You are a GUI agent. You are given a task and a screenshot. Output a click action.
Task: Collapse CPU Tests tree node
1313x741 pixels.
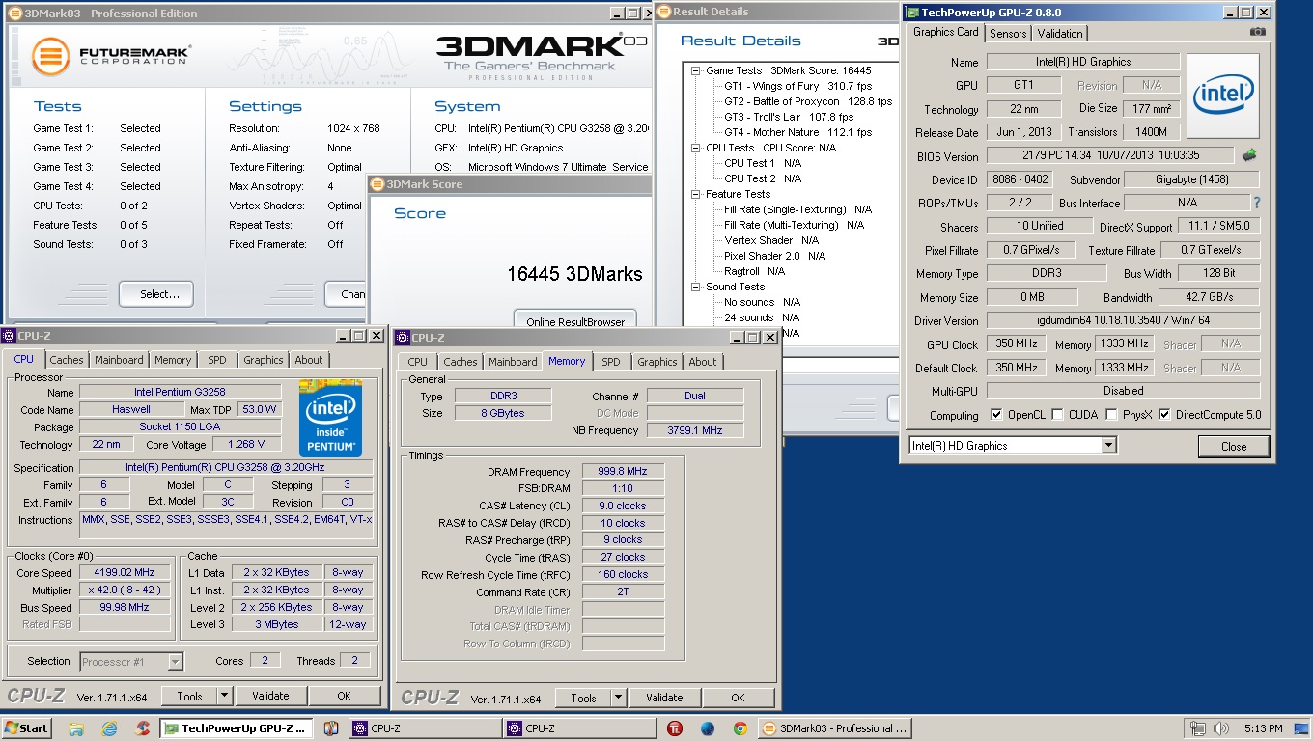[696, 148]
